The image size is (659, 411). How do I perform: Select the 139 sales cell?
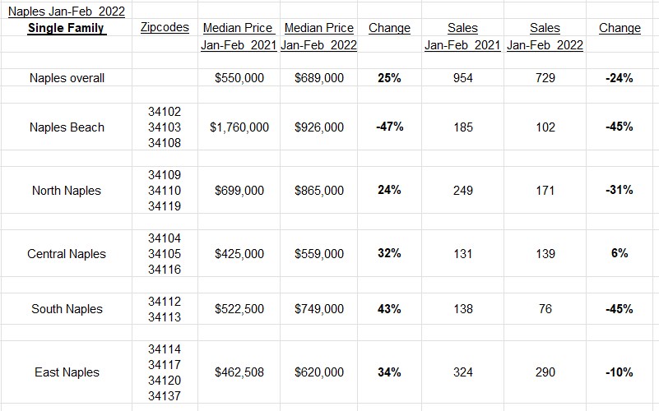[545, 254]
